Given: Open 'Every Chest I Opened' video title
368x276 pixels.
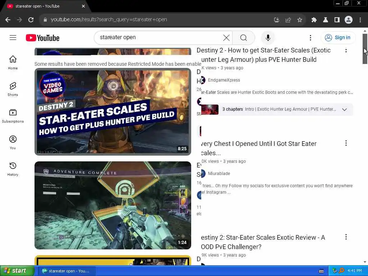Looking at the screenshot, I should [259, 148].
